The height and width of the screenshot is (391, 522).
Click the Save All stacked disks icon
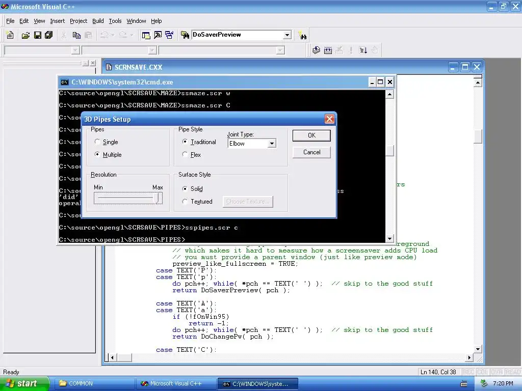click(x=49, y=35)
